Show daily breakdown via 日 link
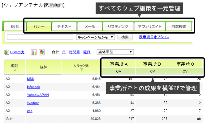 pos(64,52)
